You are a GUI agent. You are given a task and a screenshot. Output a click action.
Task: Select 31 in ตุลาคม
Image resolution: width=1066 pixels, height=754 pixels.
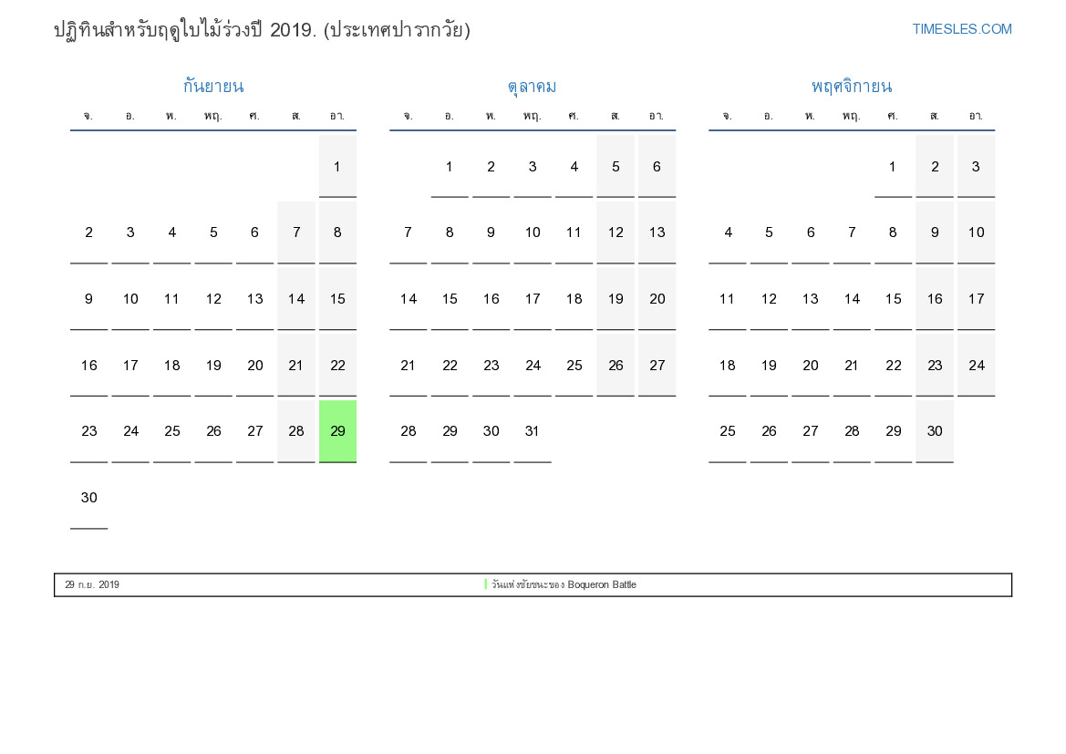(533, 431)
